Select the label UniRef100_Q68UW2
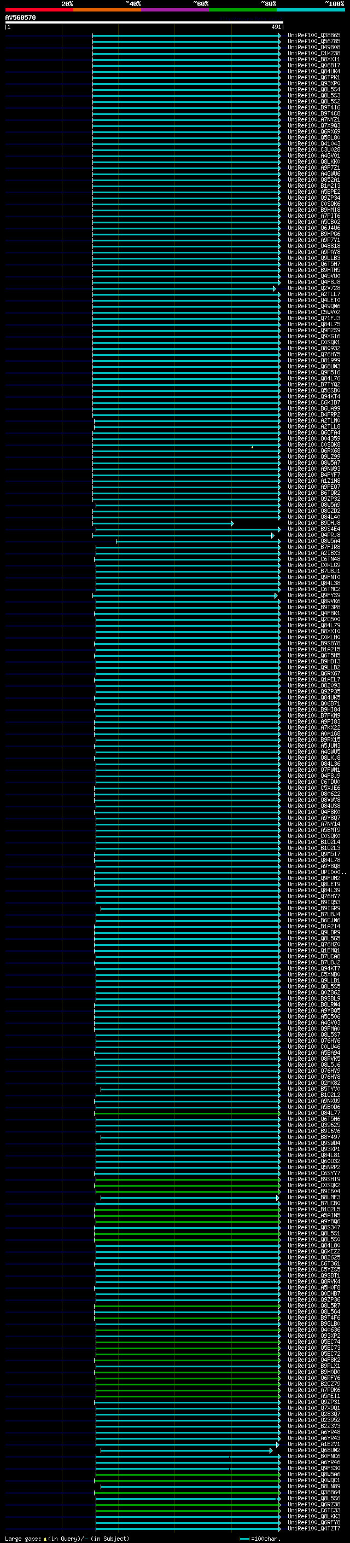The height and width of the screenshot is (1543, 350). click(x=314, y=1450)
